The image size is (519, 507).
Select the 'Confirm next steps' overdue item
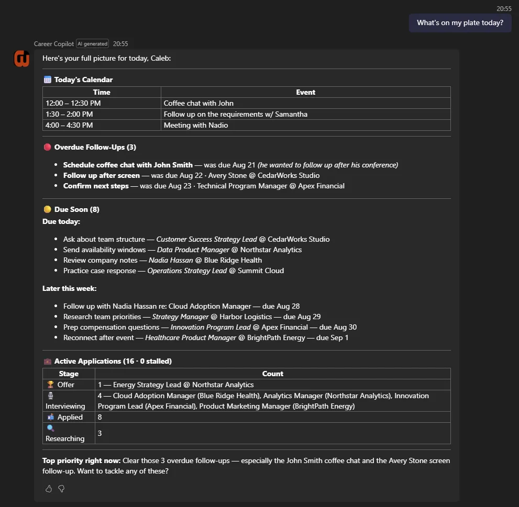click(x=204, y=186)
